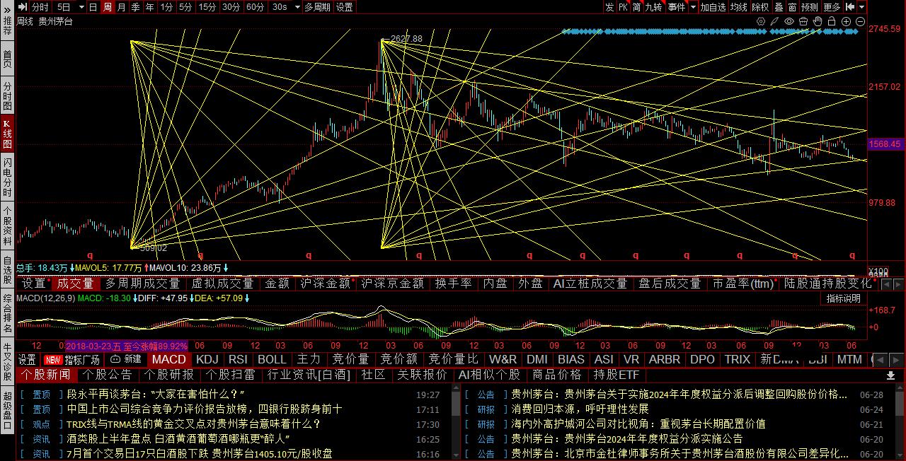Click 新建 to create an indicator
The height and width of the screenshot is (461, 906).
tap(126, 359)
